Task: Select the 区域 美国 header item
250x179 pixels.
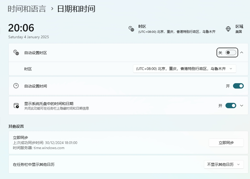Action: [239, 29]
